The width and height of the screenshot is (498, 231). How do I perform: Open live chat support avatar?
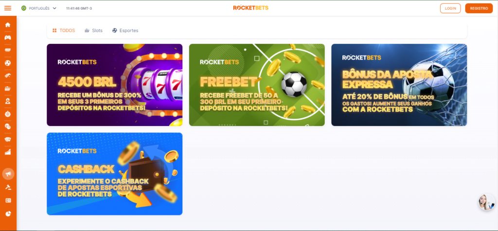coord(486,202)
